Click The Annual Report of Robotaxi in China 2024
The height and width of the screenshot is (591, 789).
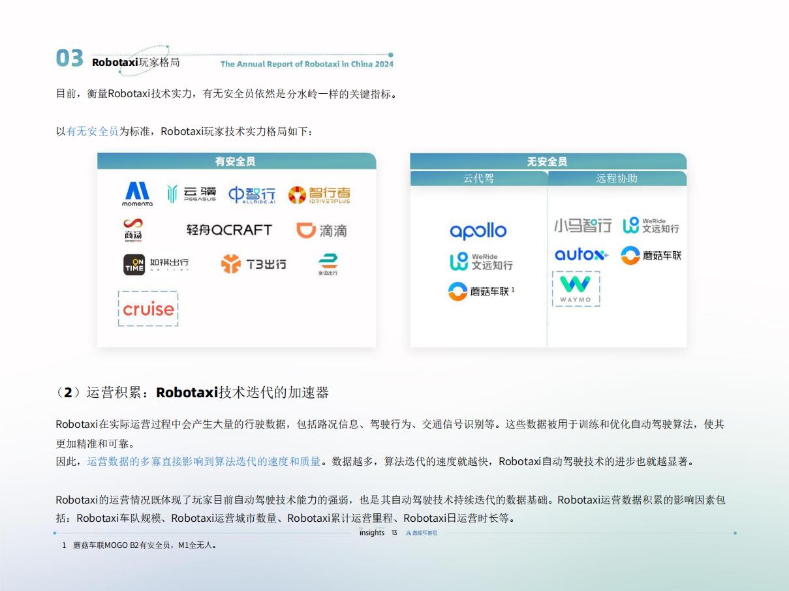[x=307, y=64]
